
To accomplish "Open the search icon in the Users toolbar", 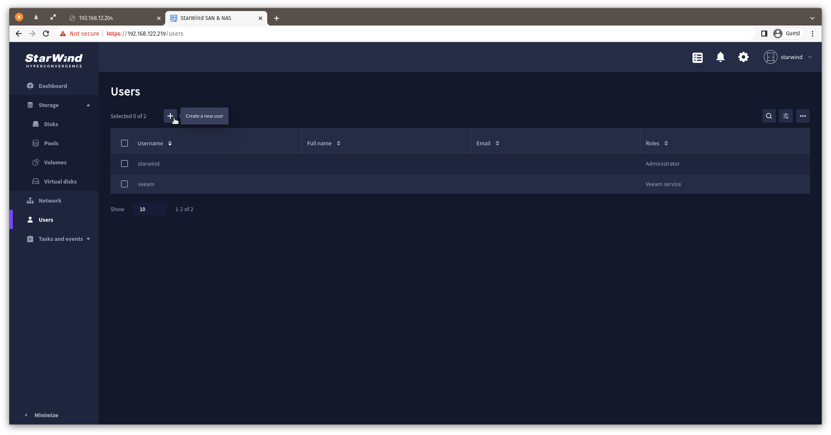I will pos(769,116).
